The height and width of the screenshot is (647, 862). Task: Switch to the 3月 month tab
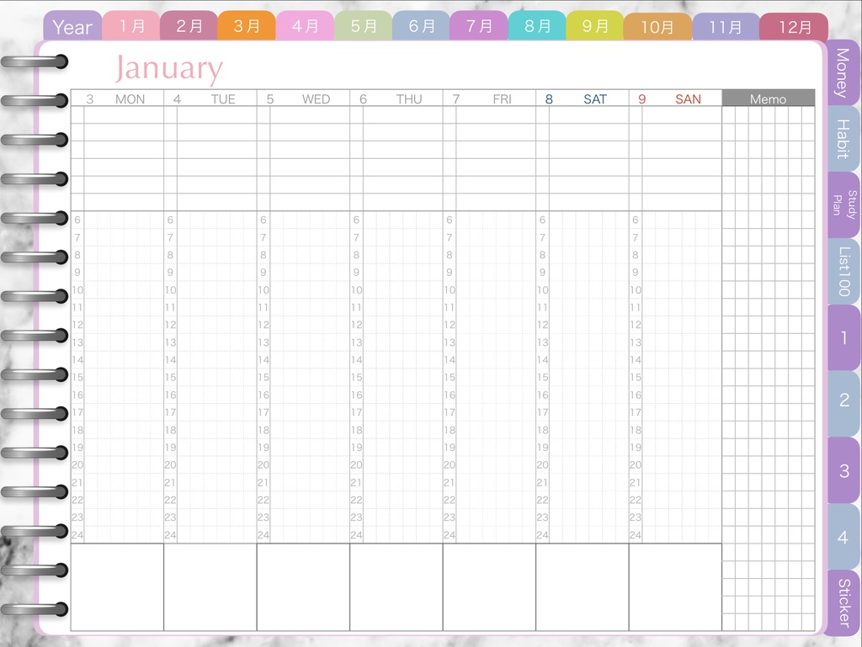coord(247,26)
